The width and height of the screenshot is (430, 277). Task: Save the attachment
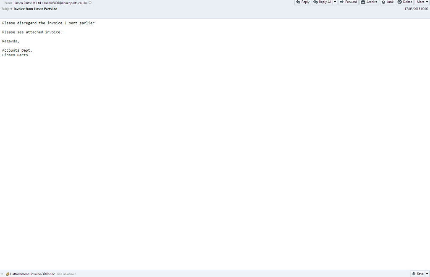417,274
